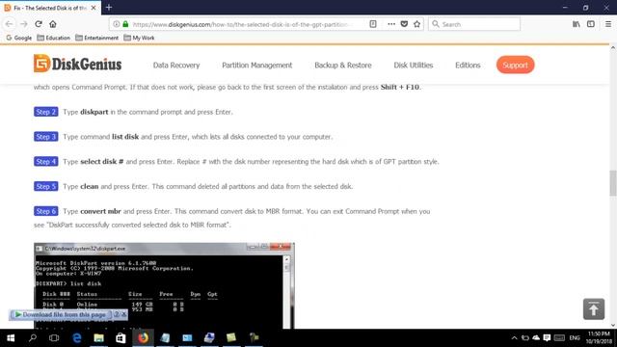The width and height of the screenshot is (617, 347).
Task: Open Data Recovery menu
Action: [176, 66]
